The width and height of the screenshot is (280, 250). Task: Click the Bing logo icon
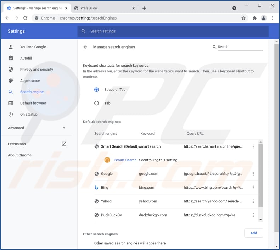[96, 188]
